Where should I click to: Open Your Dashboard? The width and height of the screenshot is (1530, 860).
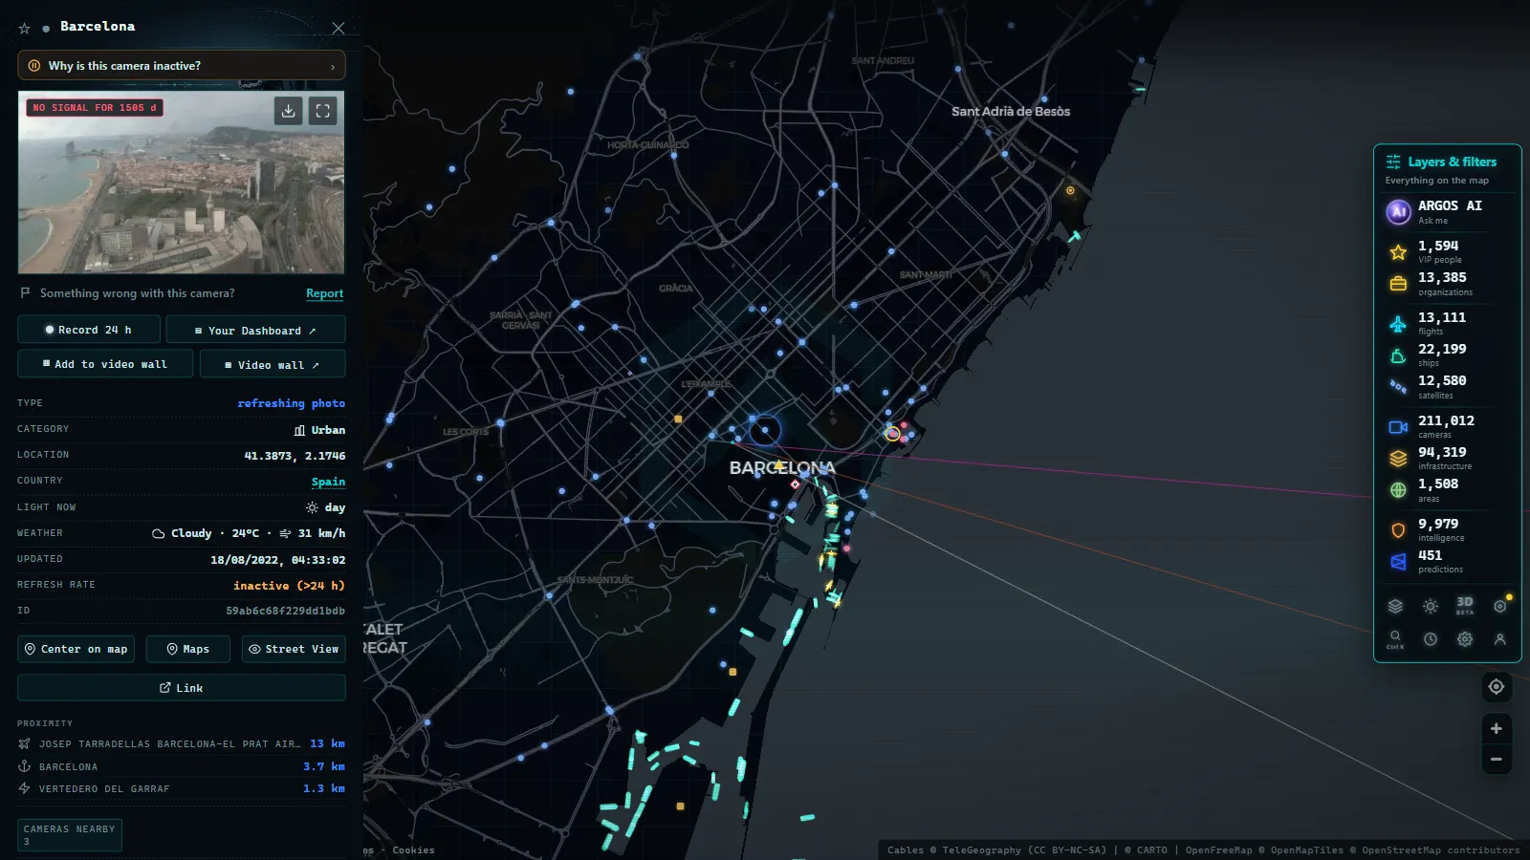[x=255, y=331]
